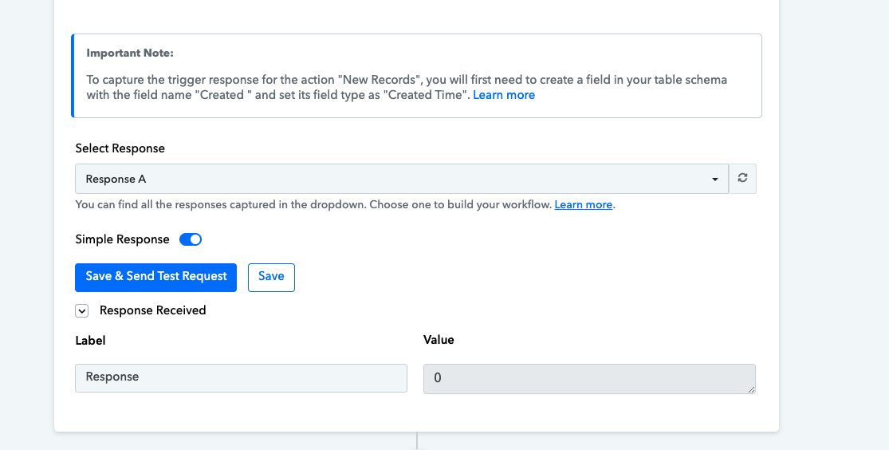The image size is (889, 450).
Task: Open Learn more link below response dropdown
Action: click(583, 205)
